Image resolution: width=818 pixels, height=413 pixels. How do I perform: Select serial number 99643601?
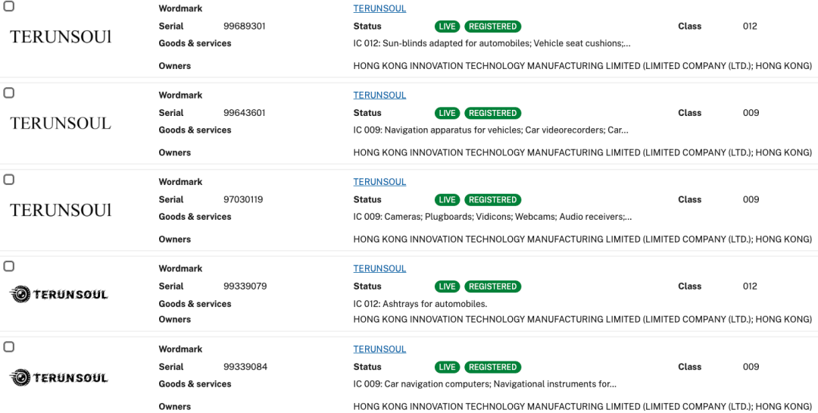244,113
